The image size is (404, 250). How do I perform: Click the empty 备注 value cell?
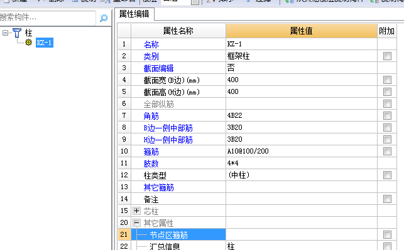tap(302, 199)
